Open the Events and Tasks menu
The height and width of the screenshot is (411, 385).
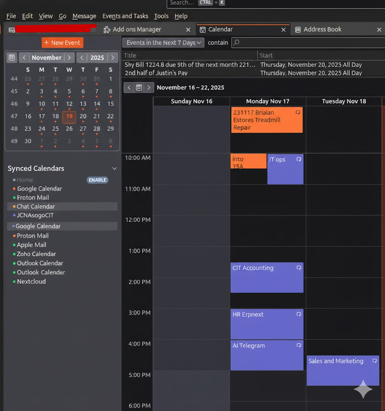tap(125, 16)
